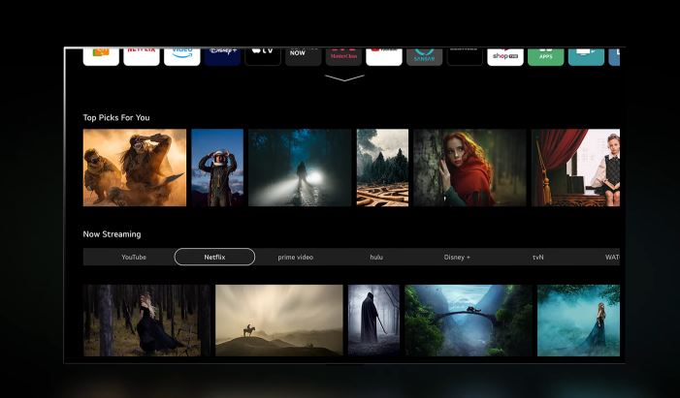This screenshot has width=680, height=398.
Task: Select the tvN streaming tab
Action: pos(538,258)
